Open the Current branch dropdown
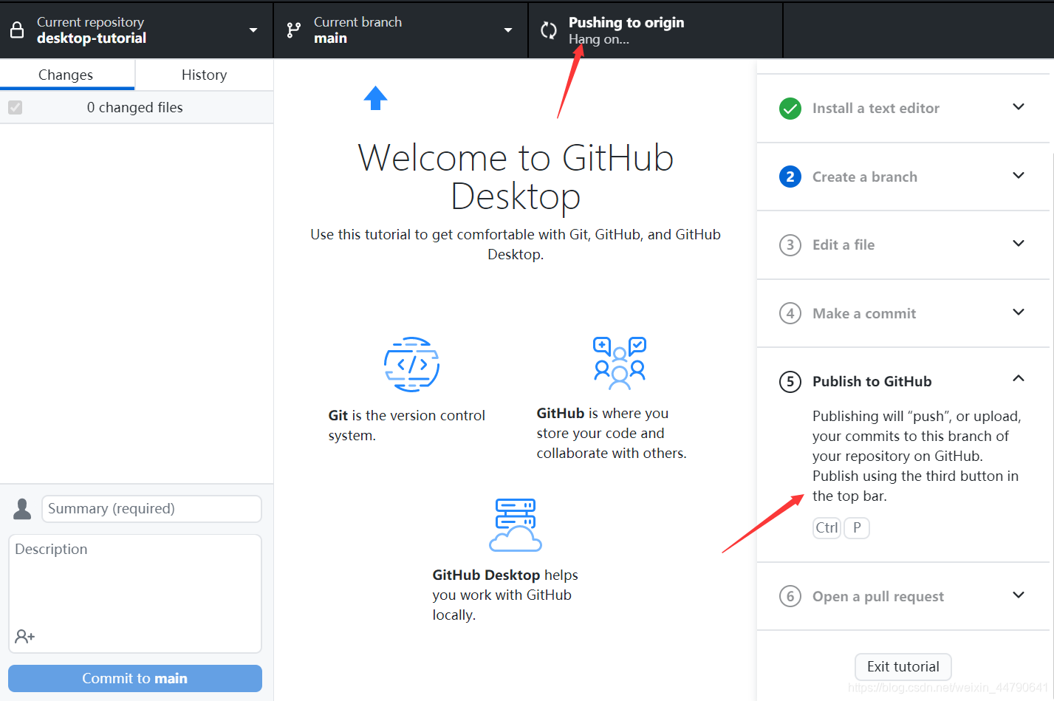 (x=401, y=30)
